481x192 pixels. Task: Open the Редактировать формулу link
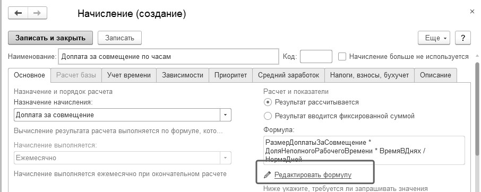coord(313,175)
